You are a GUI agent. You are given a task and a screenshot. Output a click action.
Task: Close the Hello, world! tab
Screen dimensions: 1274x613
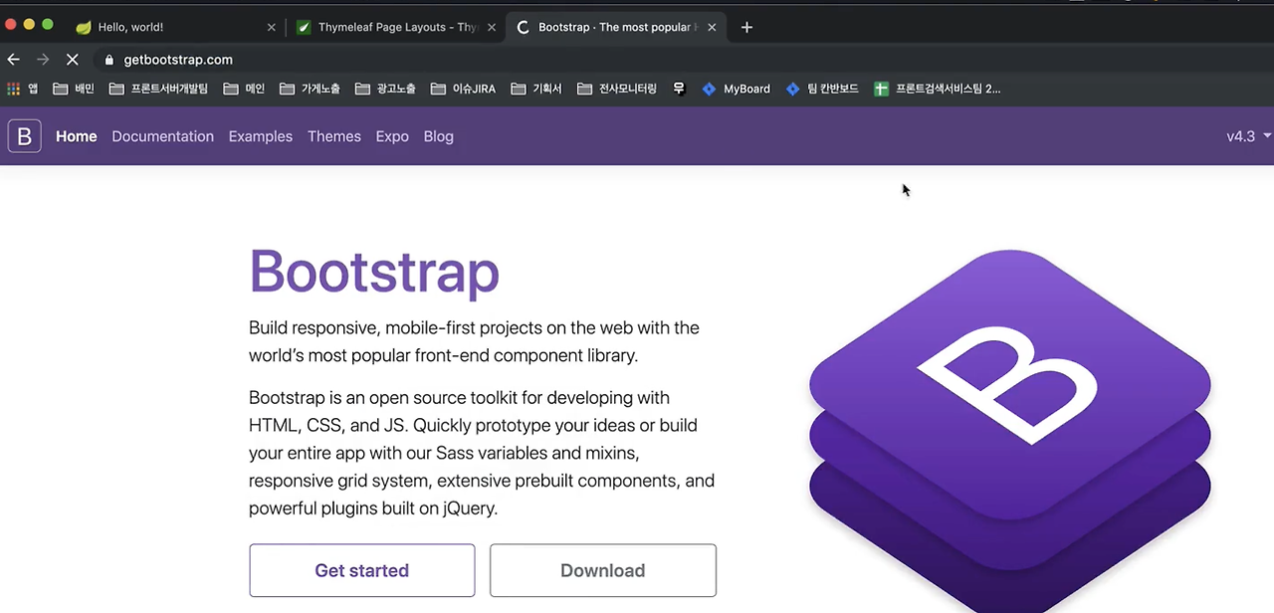tap(271, 27)
